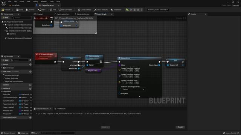The image size is (241, 135).
Task: Open the Debug menu
Action: pos(35,1)
